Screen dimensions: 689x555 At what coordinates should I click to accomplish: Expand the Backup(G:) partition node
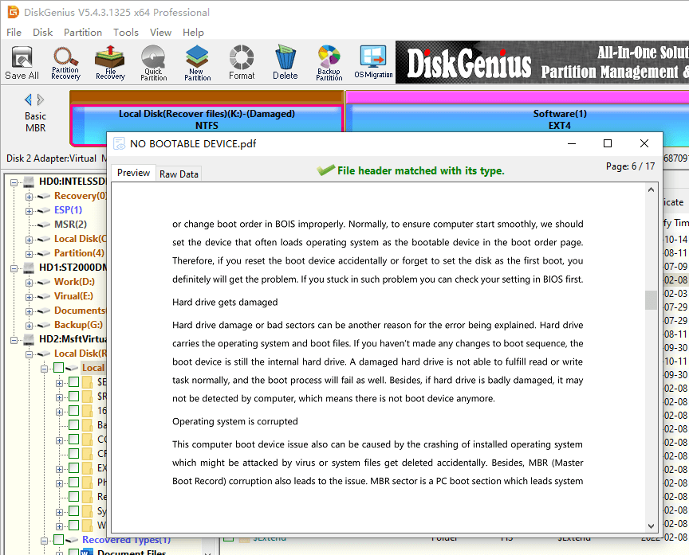[x=30, y=325]
